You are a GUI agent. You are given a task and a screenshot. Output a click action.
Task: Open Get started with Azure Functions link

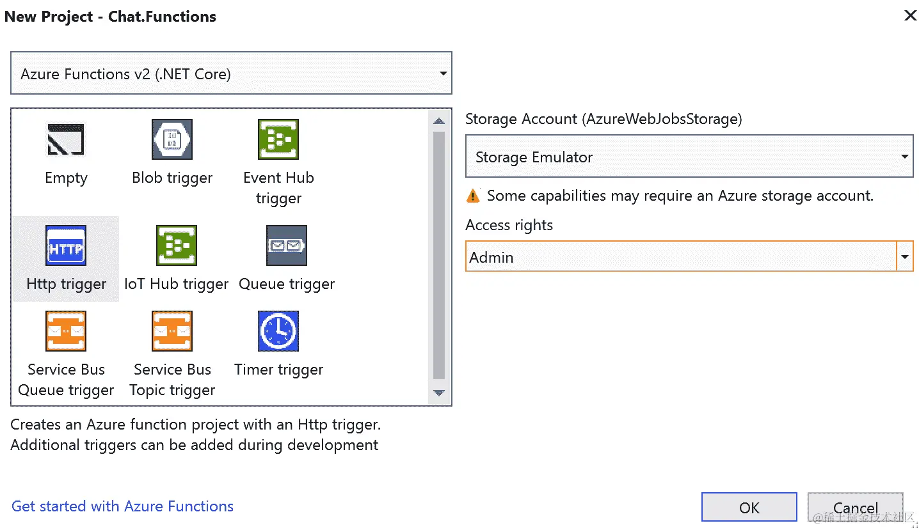tap(122, 506)
